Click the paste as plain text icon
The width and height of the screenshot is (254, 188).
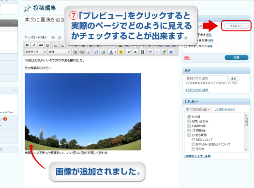click(x=75, y=52)
